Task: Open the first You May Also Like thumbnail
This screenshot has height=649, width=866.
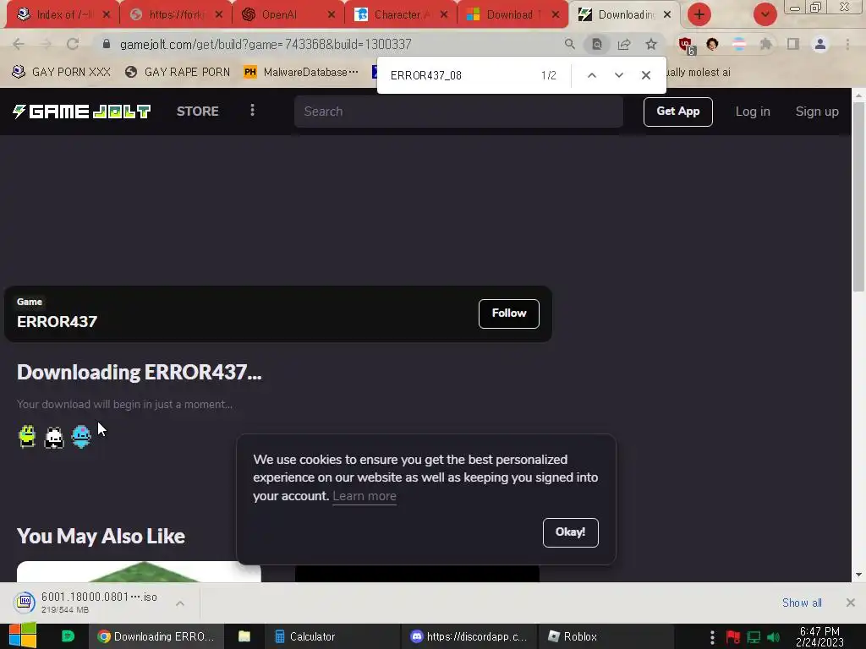Action: click(x=139, y=572)
